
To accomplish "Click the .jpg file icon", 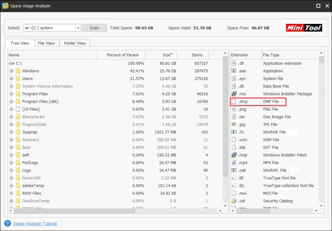I will (x=234, y=124).
